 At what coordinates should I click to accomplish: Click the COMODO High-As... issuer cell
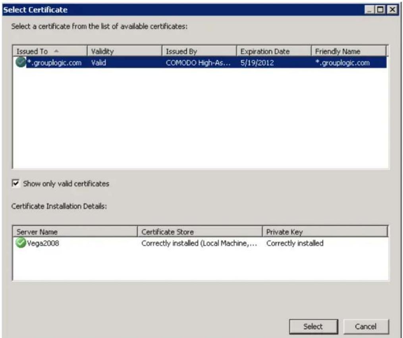click(198, 63)
